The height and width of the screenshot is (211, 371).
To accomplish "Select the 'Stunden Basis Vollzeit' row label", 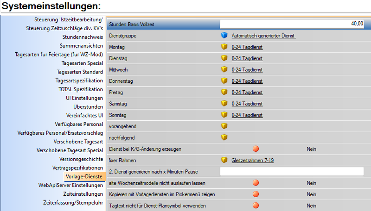I will [132, 25].
